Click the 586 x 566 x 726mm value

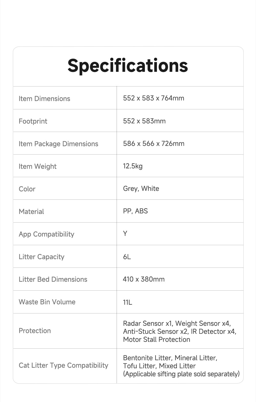click(x=154, y=143)
